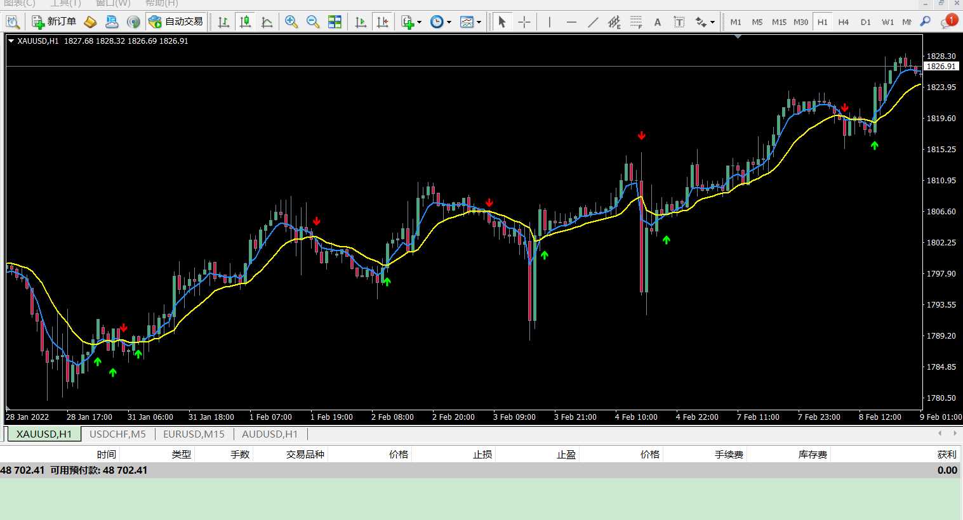Screen dimensions: 963x520
Task: Switch to the XAUUSD,H1 chart tab
Action: (x=44, y=434)
